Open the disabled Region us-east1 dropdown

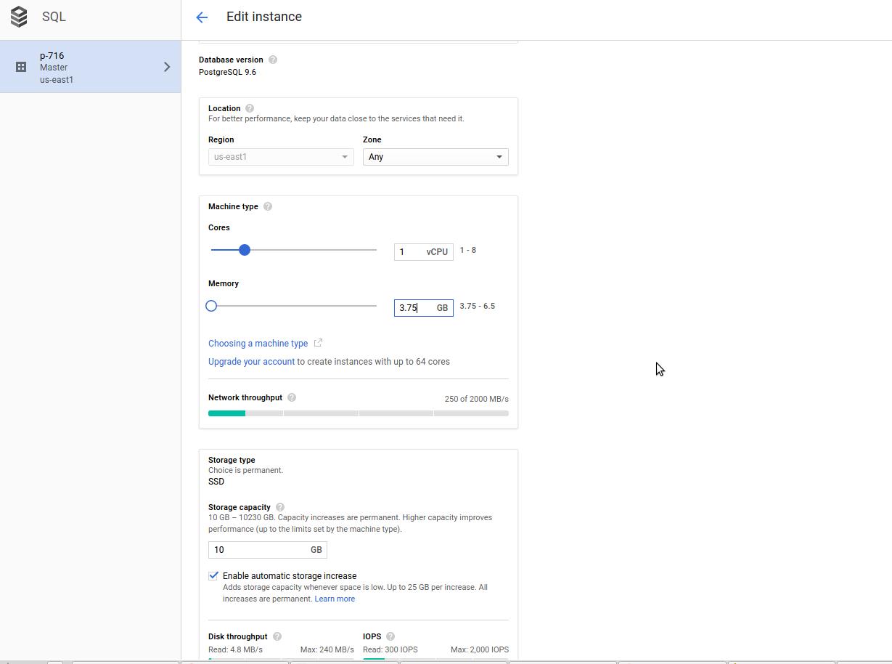281,157
